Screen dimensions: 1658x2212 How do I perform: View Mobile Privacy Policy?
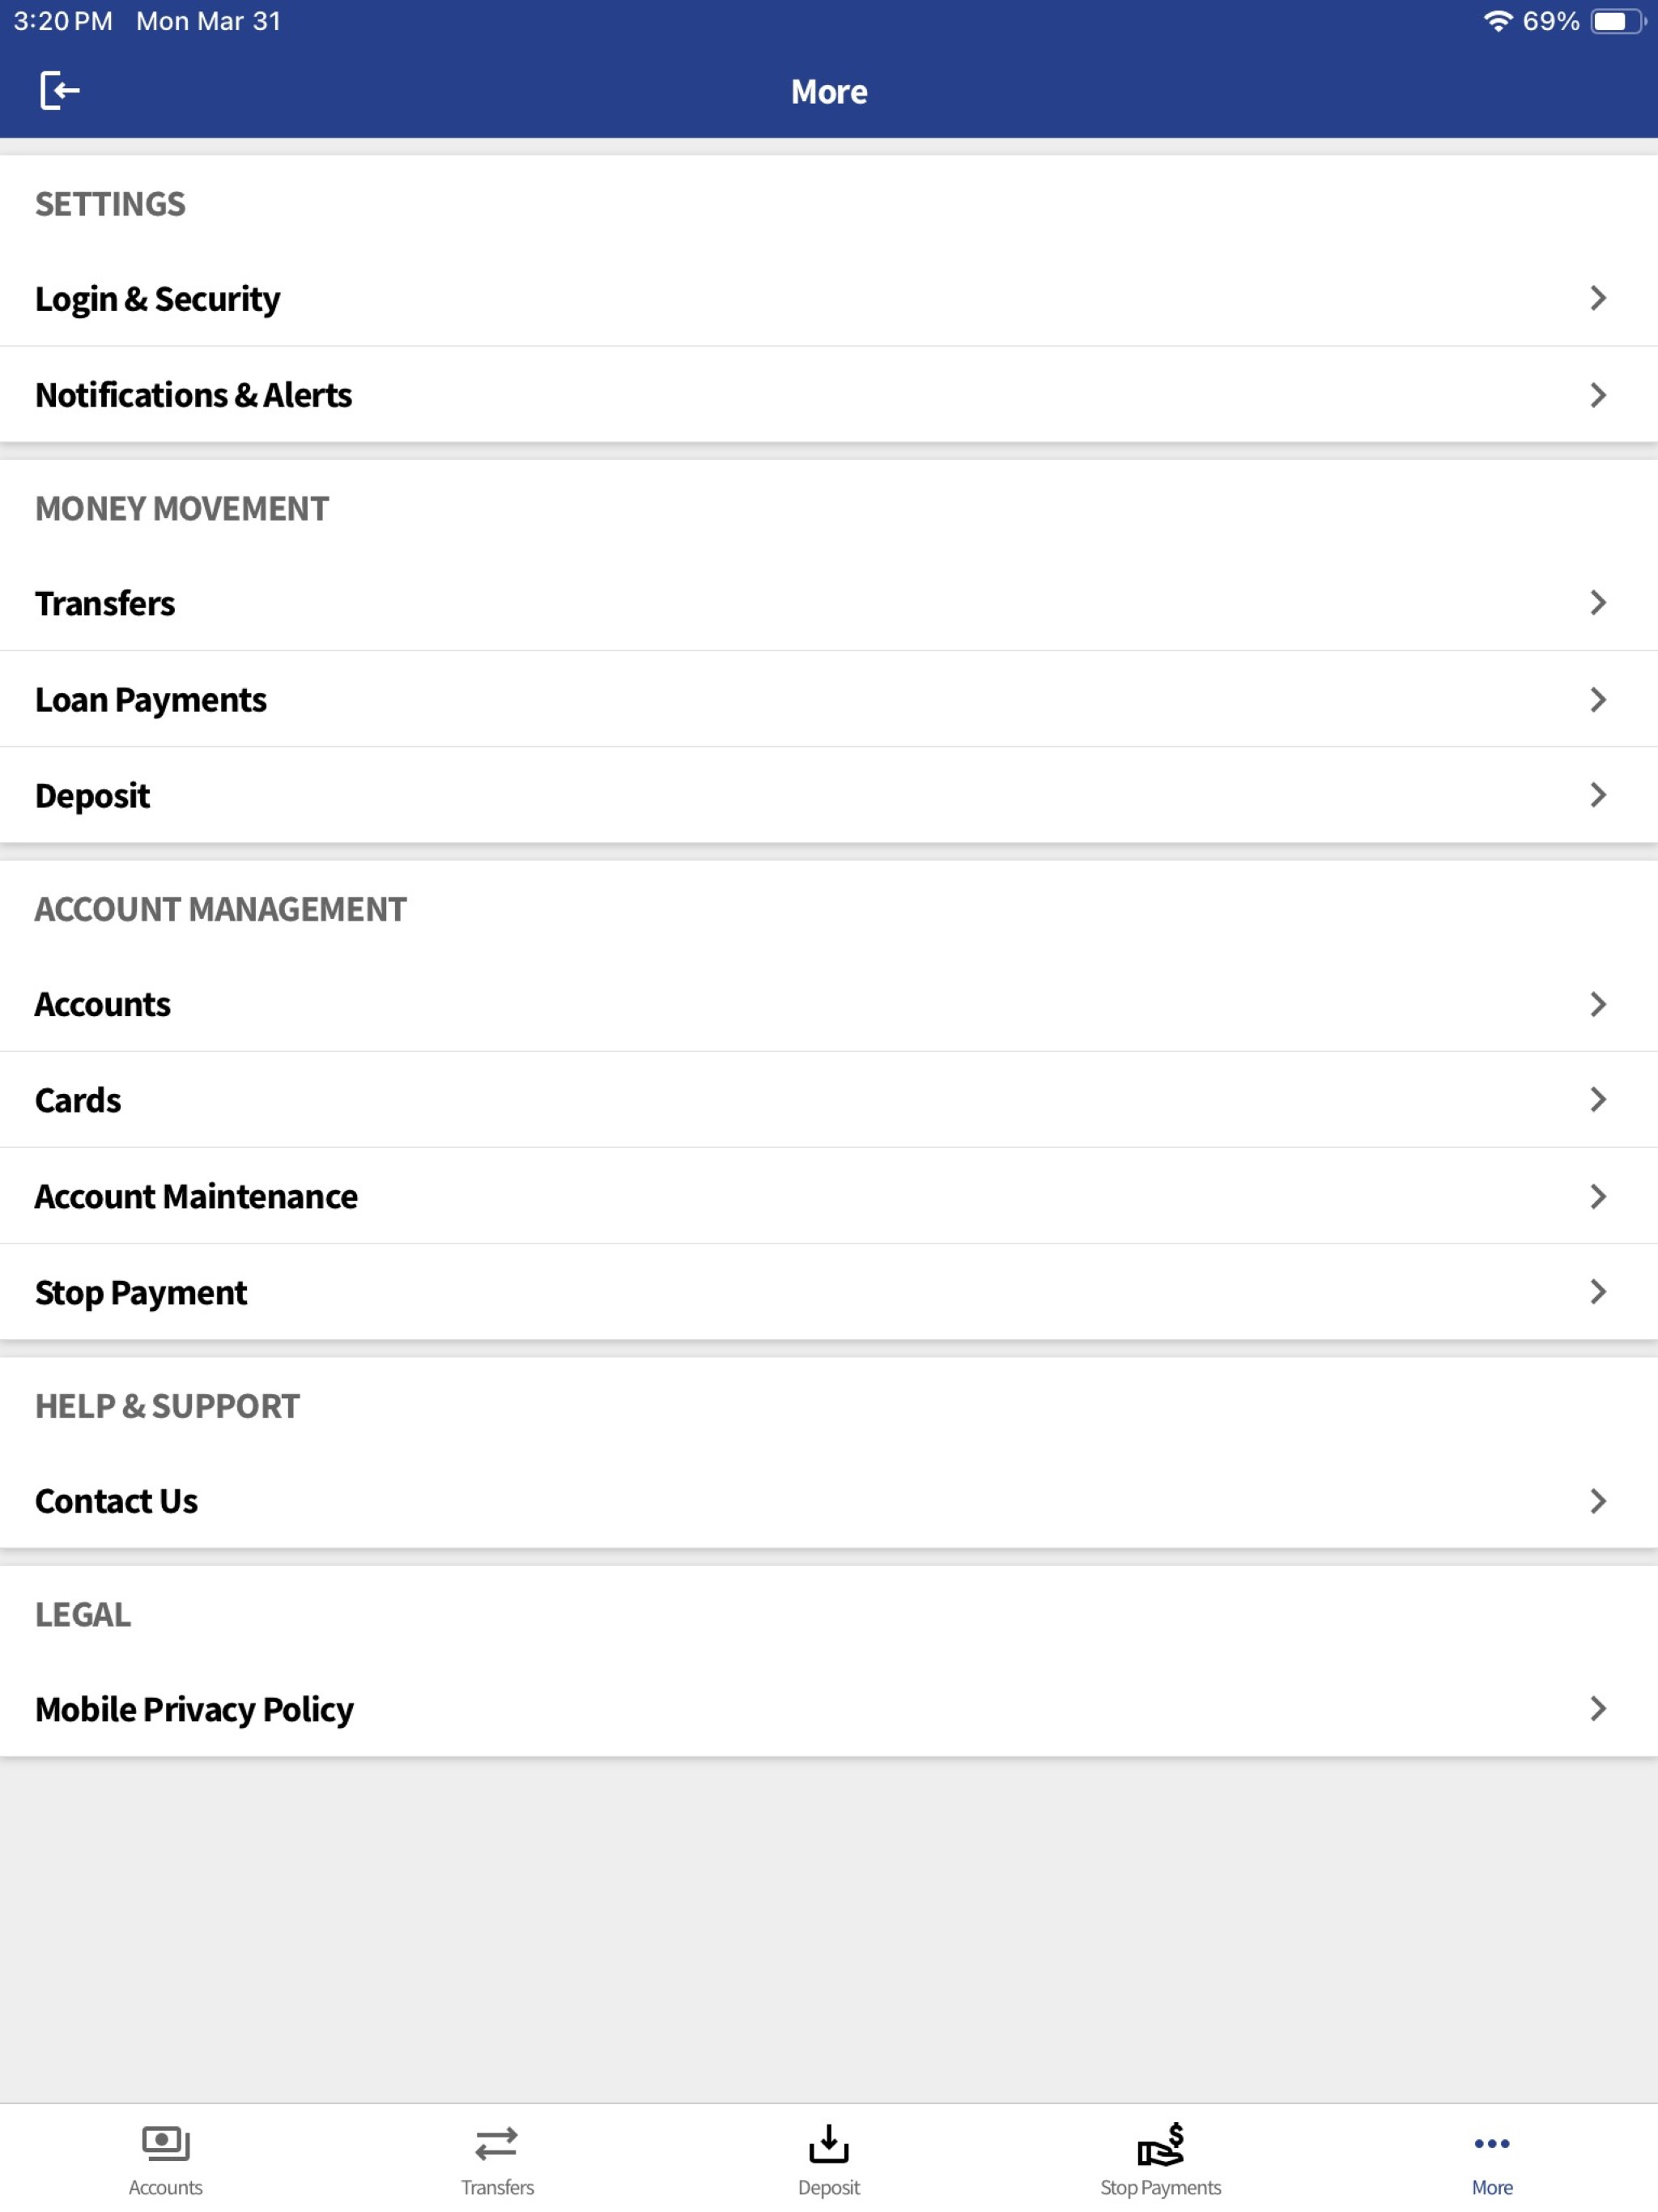[829, 1709]
